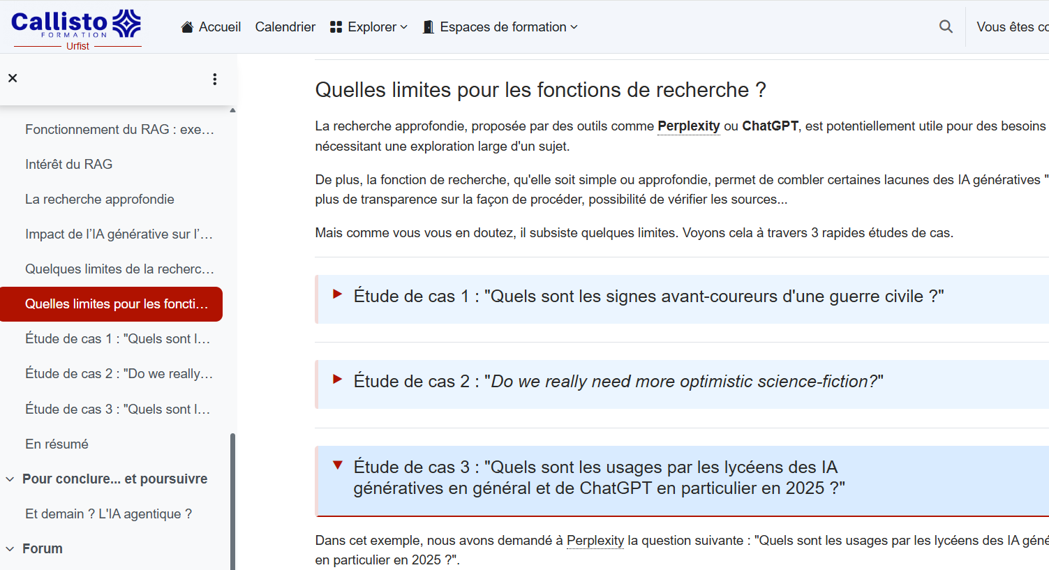
Task: Select La recherche approfondie in sidebar
Action: [x=100, y=200]
